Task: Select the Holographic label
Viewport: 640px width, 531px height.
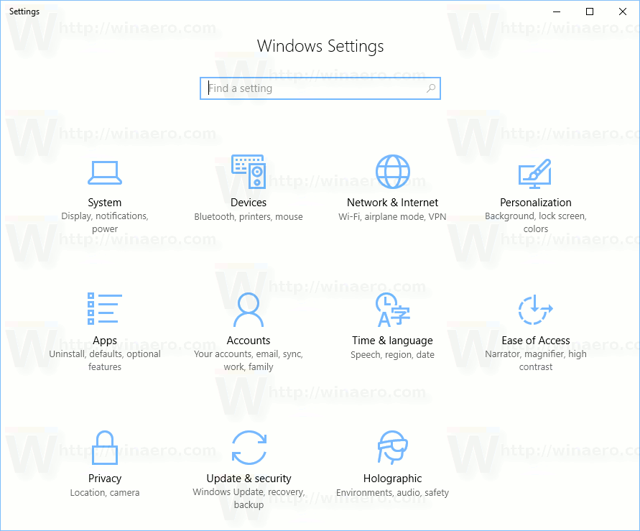Action: click(393, 479)
